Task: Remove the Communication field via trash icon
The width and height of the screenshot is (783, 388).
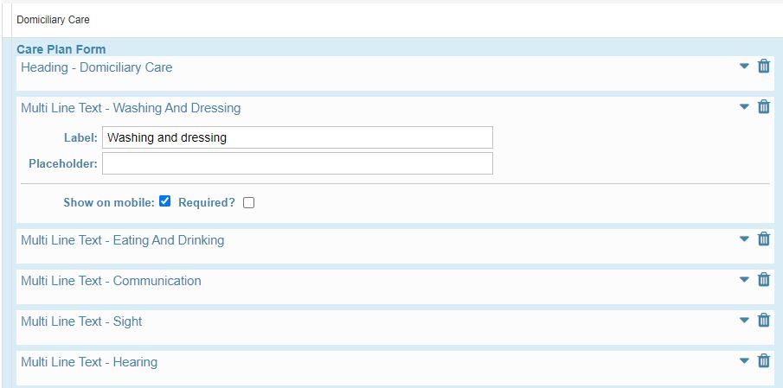Action: [x=763, y=279]
